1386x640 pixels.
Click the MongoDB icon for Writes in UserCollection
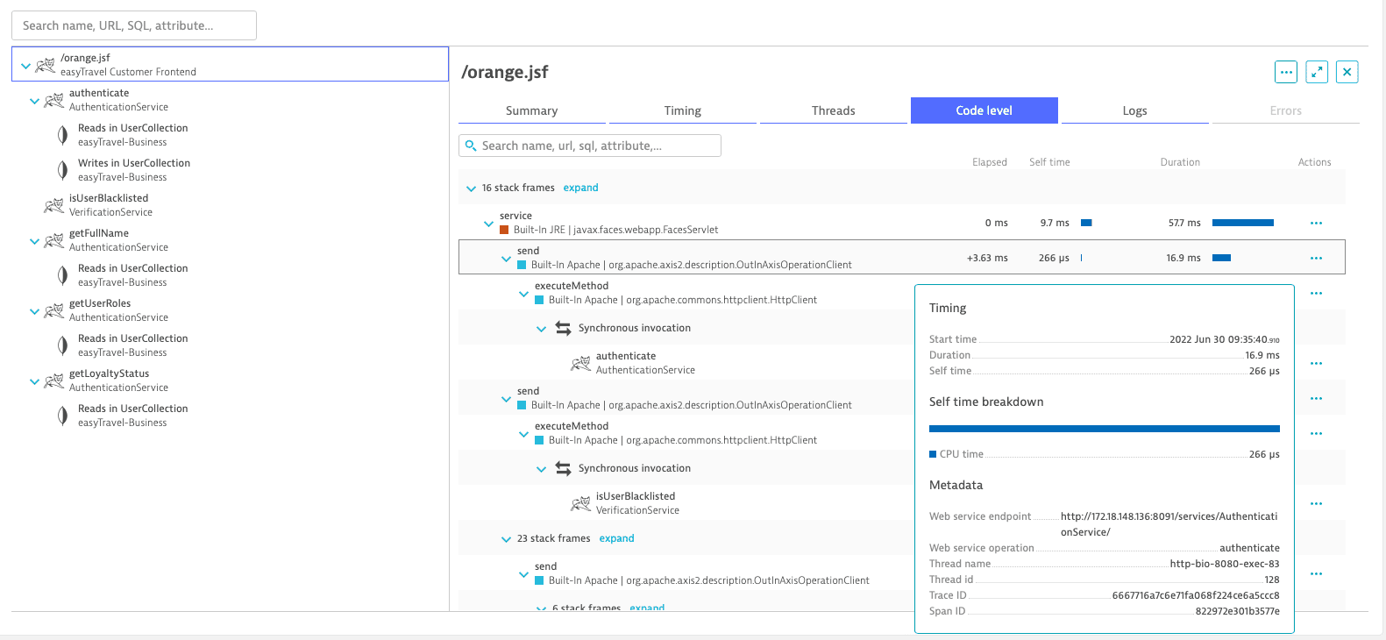click(62, 170)
